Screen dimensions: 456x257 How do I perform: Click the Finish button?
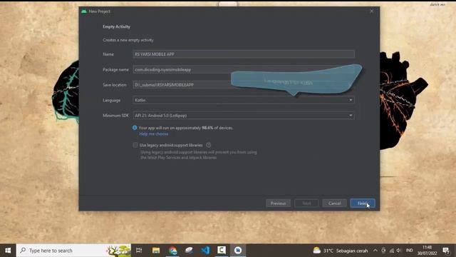[x=363, y=203]
